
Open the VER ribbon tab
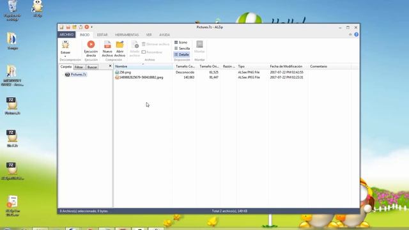[x=149, y=34]
